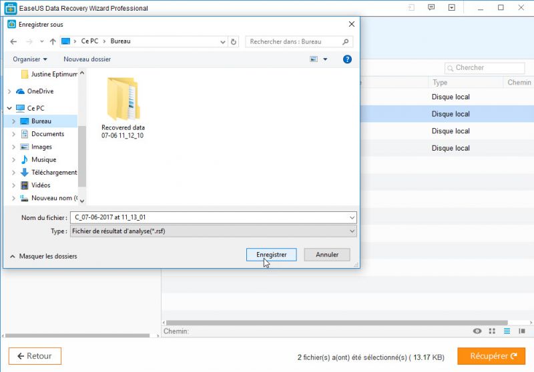Image resolution: width=534 pixels, height=372 pixels.
Task: Select Vidéos in the navigation tree
Action: (35, 185)
